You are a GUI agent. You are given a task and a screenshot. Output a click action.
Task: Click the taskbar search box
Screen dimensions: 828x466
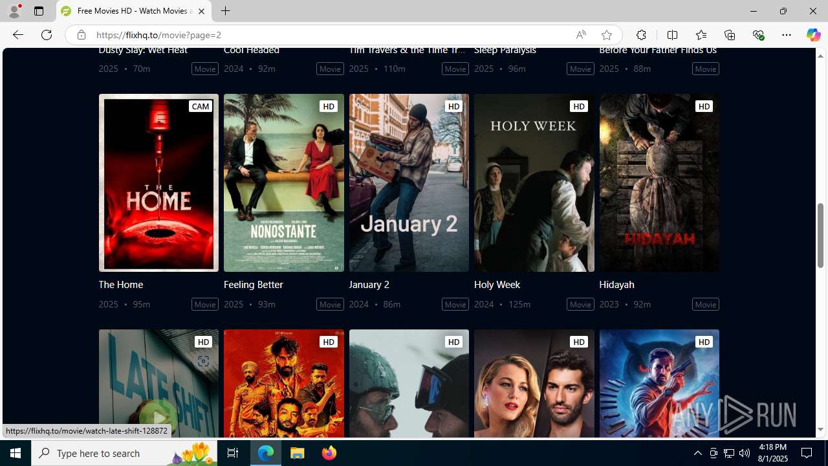(x=124, y=453)
